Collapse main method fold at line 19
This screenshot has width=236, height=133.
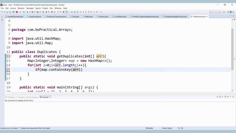coord(11,87)
